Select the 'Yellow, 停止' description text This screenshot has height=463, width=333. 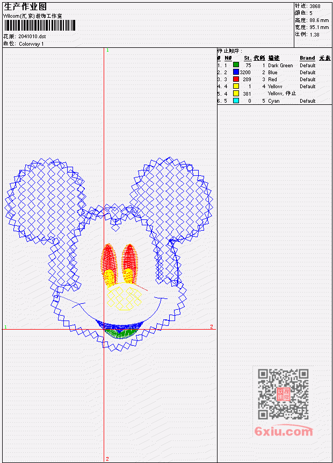281,94
